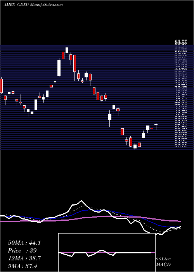The height and width of the screenshot is (272, 194).
Task: Click the 5MA : 37.4 label
Action: pos(23,266)
